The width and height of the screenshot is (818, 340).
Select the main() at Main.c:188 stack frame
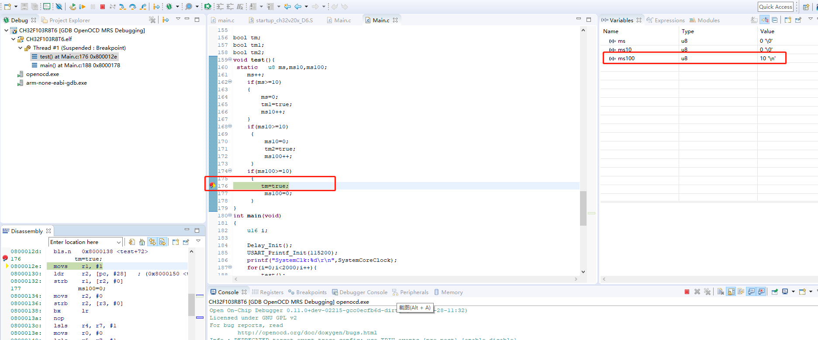[x=76, y=65]
